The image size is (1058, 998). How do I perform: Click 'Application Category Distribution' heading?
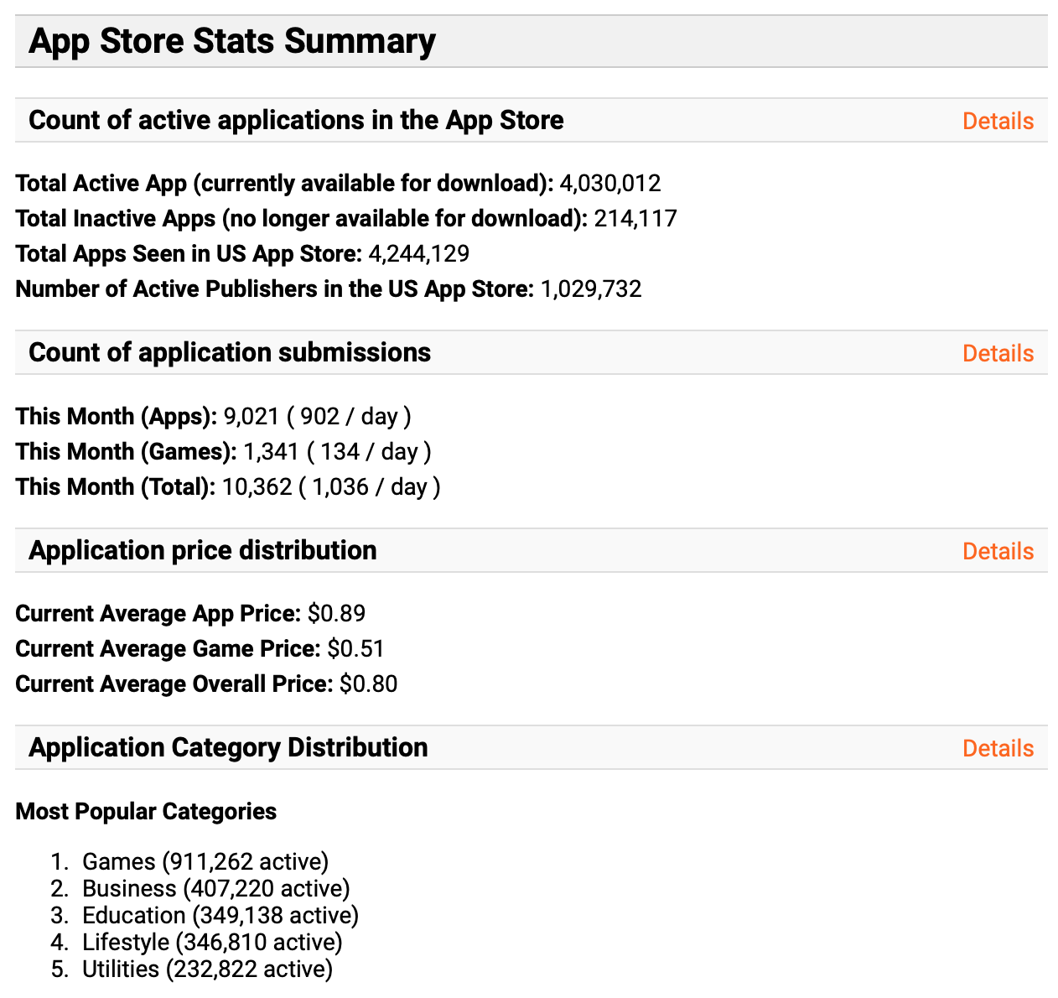click(228, 747)
